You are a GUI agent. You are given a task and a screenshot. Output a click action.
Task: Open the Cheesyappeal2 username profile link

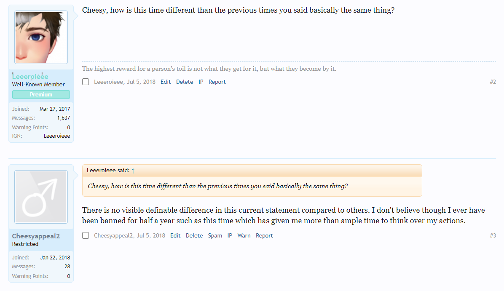point(36,236)
